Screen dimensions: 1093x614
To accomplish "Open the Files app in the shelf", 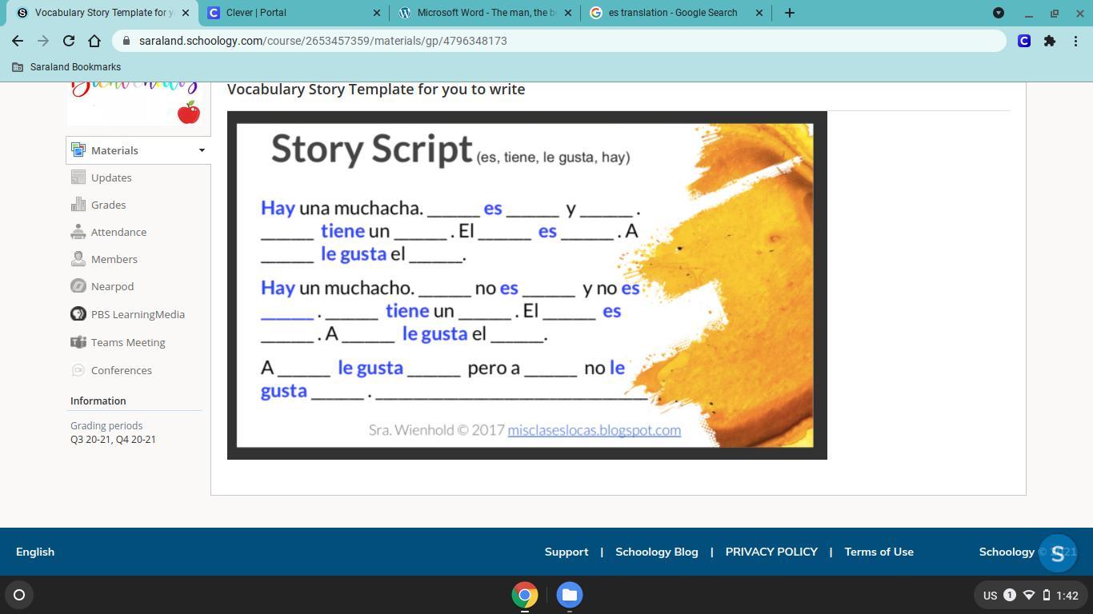I will 569,595.
